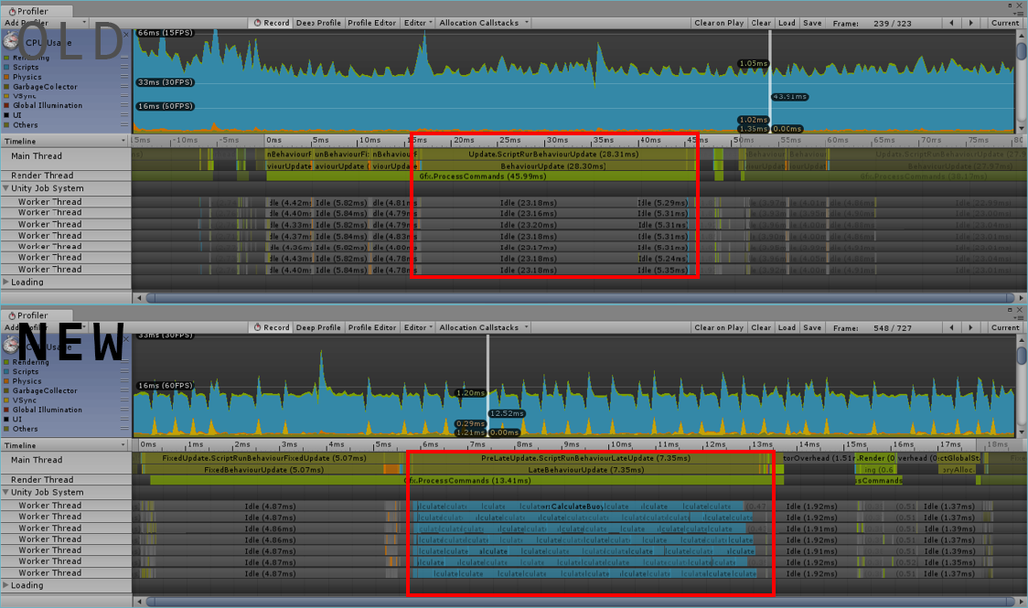This screenshot has height=608, width=1028.
Task: Enable Deep Profile in lower Profiler
Action: click(x=318, y=327)
